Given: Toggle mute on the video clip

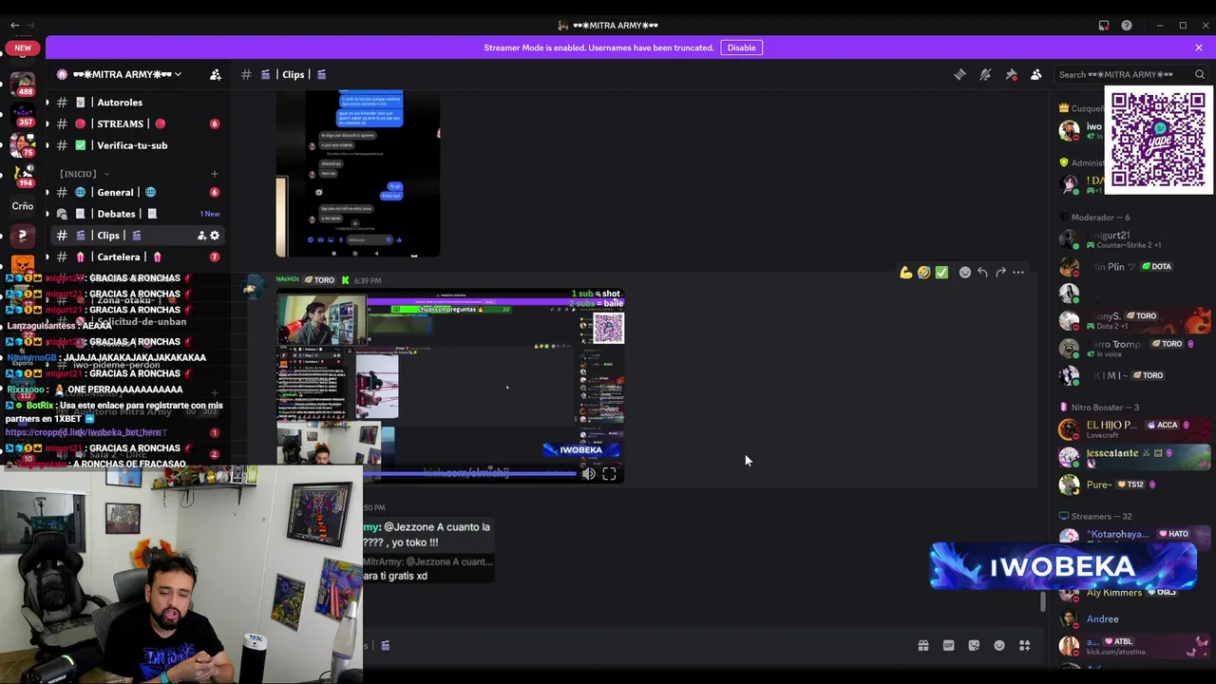Looking at the screenshot, I should click(588, 473).
